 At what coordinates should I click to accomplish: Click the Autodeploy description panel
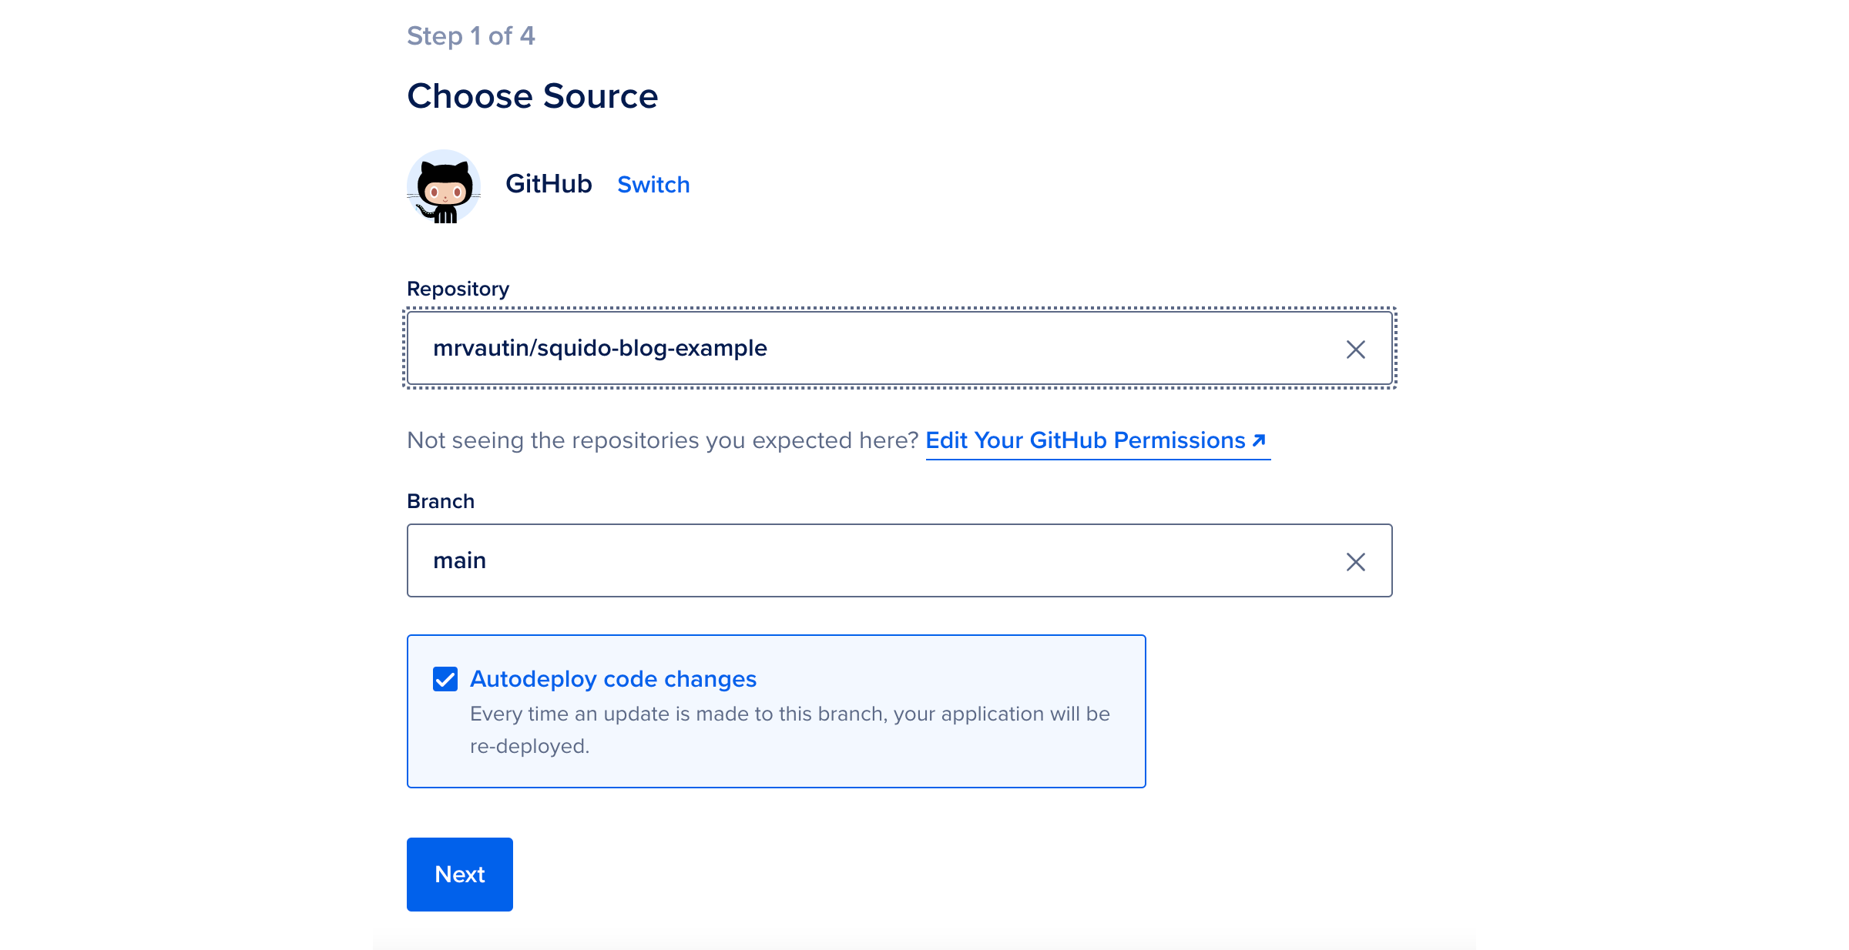(x=789, y=728)
